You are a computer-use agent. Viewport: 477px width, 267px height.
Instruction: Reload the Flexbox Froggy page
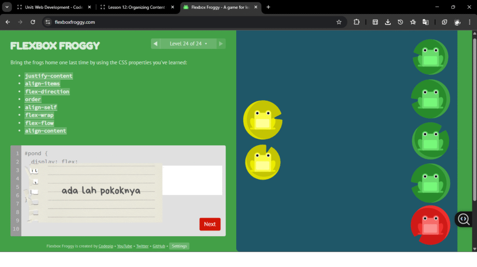coord(33,22)
